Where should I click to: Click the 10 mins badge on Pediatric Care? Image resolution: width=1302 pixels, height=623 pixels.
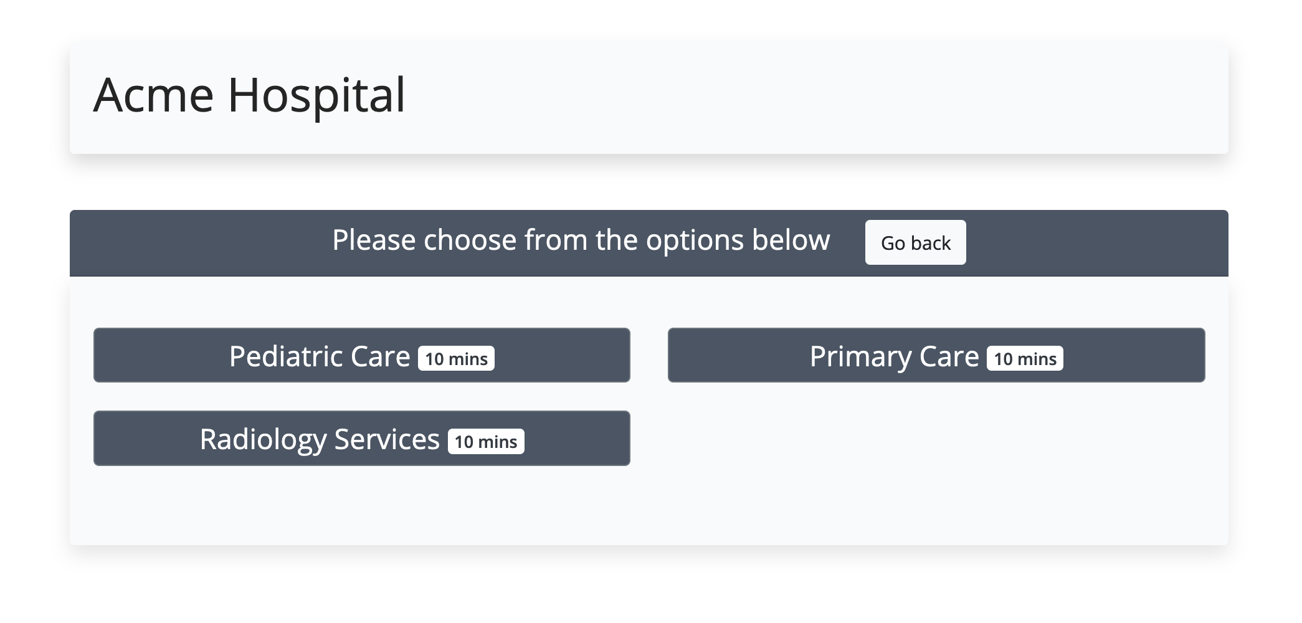tap(456, 359)
